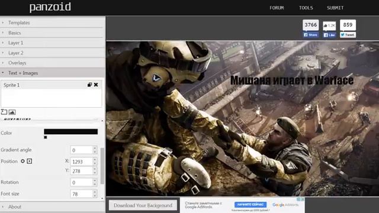Increase X position with up arrow
Screen dimensions: 379x213
pyautogui.click(x=95, y=160)
